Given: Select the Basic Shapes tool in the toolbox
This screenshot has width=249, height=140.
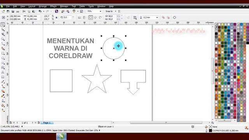Looking at the screenshot, I should point(3,68).
